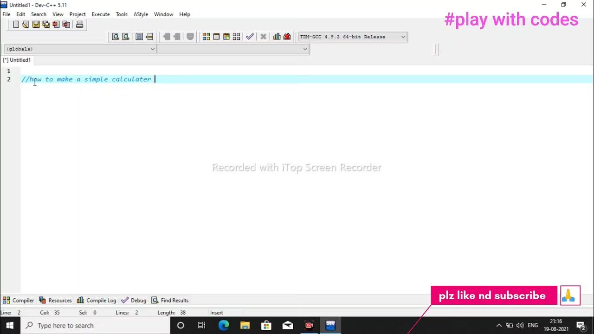Click the Insert mode status bar entry
This screenshot has height=334, width=594.
point(217,313)
